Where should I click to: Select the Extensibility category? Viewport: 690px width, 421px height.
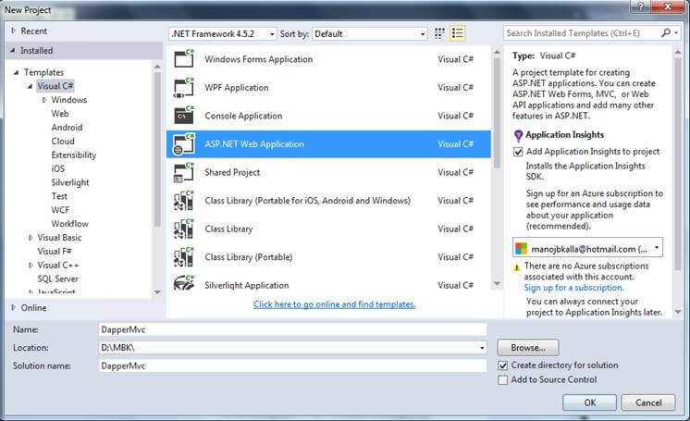(73, 155)
